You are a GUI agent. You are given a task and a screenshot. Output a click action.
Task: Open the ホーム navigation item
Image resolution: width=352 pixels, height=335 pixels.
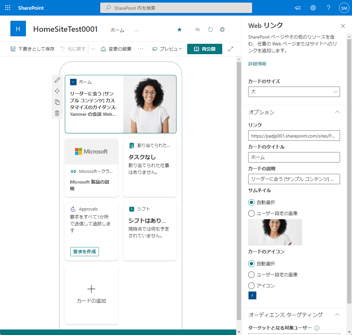point(117,30)
